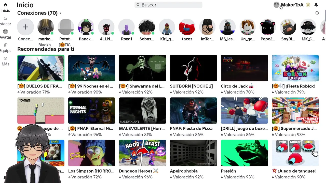326x183 pixels.
Task: Click 'Dungeon Heroes' title text
Action: click(x=136, y=171)
